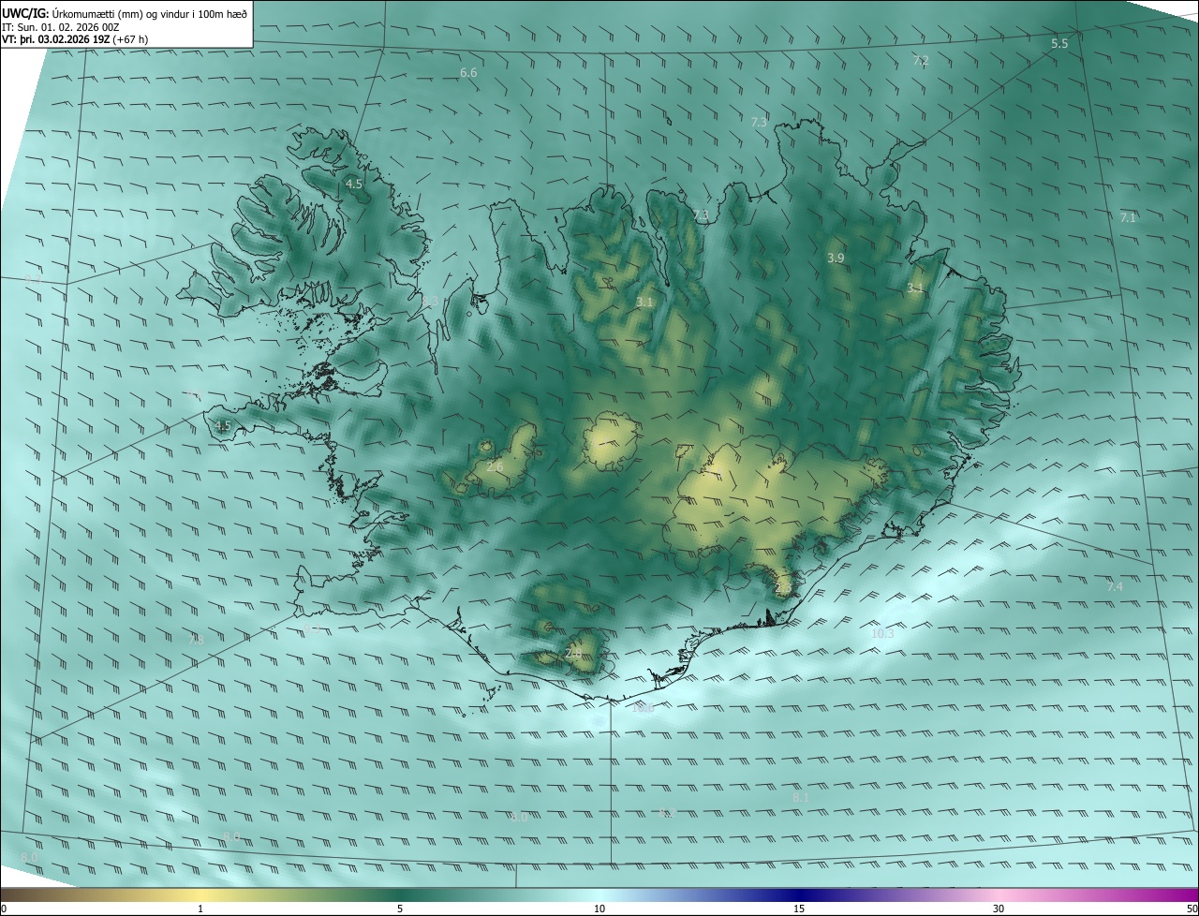The width and height of the screenshot is (1199, 916).
Task: Click the 7.8 value label
Action: [196, 640]
